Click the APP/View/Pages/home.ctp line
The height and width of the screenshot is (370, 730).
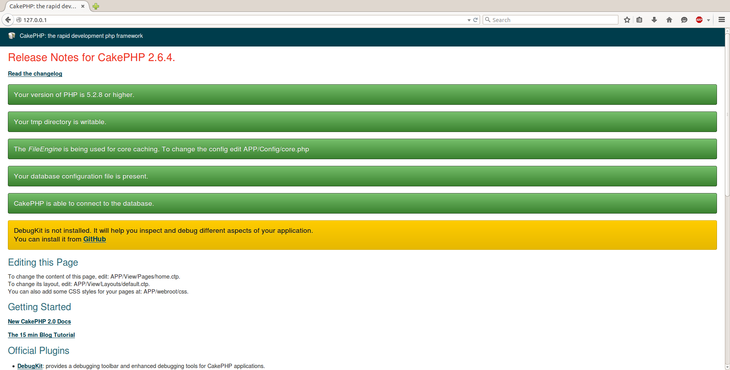(94, 277)
